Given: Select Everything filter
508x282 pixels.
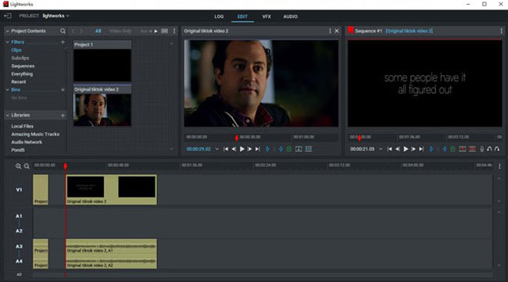Looking at the screenshot, I should tap(22, 73).
